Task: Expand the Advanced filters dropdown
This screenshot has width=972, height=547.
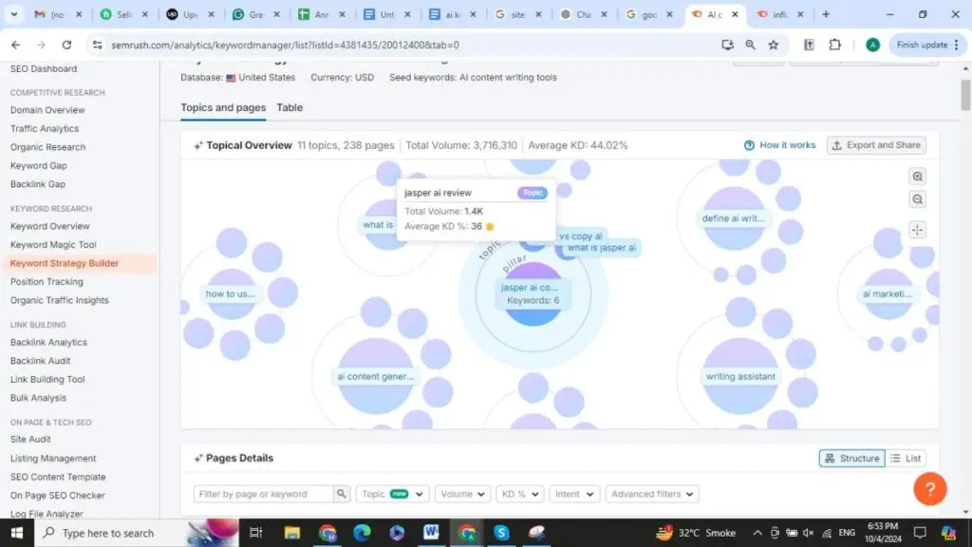Action: tap(652, 494)
